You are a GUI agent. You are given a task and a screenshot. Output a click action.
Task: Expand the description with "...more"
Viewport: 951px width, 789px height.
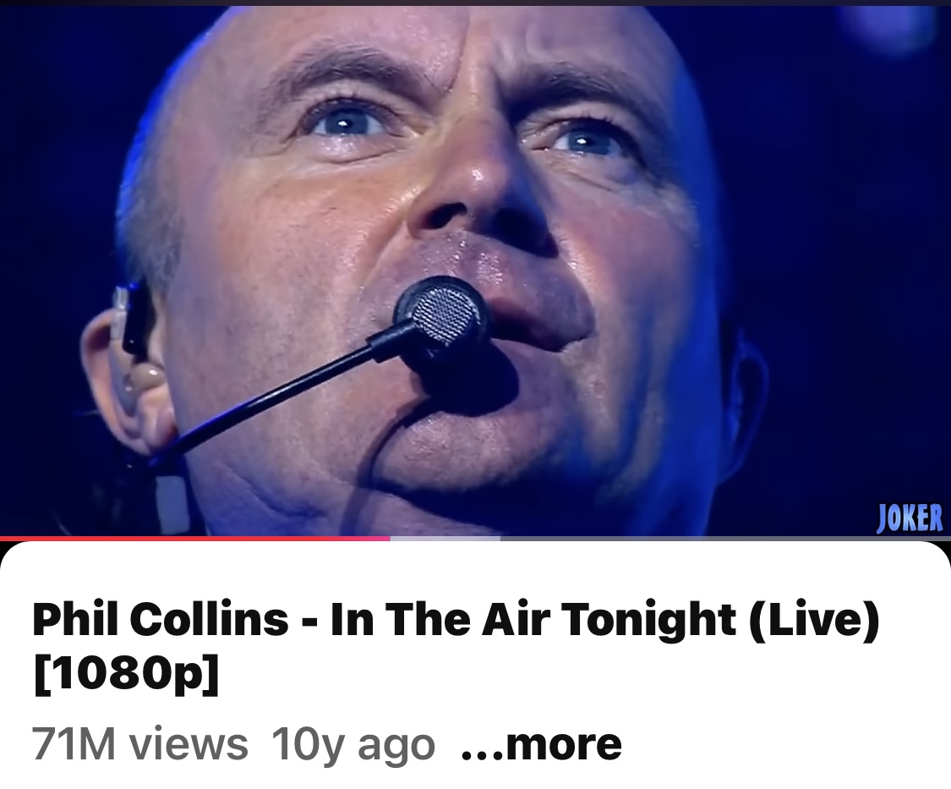point(541,744)
